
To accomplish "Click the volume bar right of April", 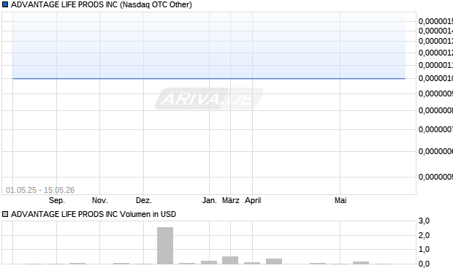I will tap(274, 262).
